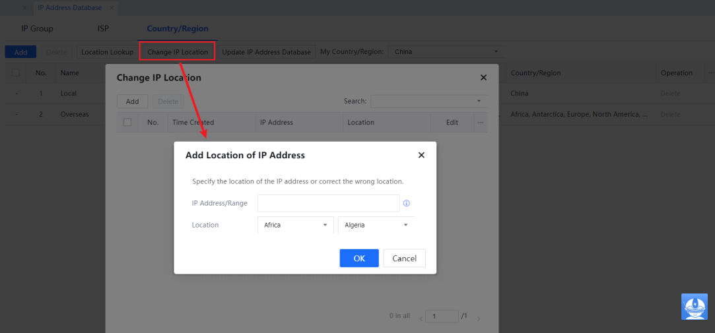Click the floating assistant icon at bottom right
This screenshot has width=715, height=333.
[x=694, y=307]
